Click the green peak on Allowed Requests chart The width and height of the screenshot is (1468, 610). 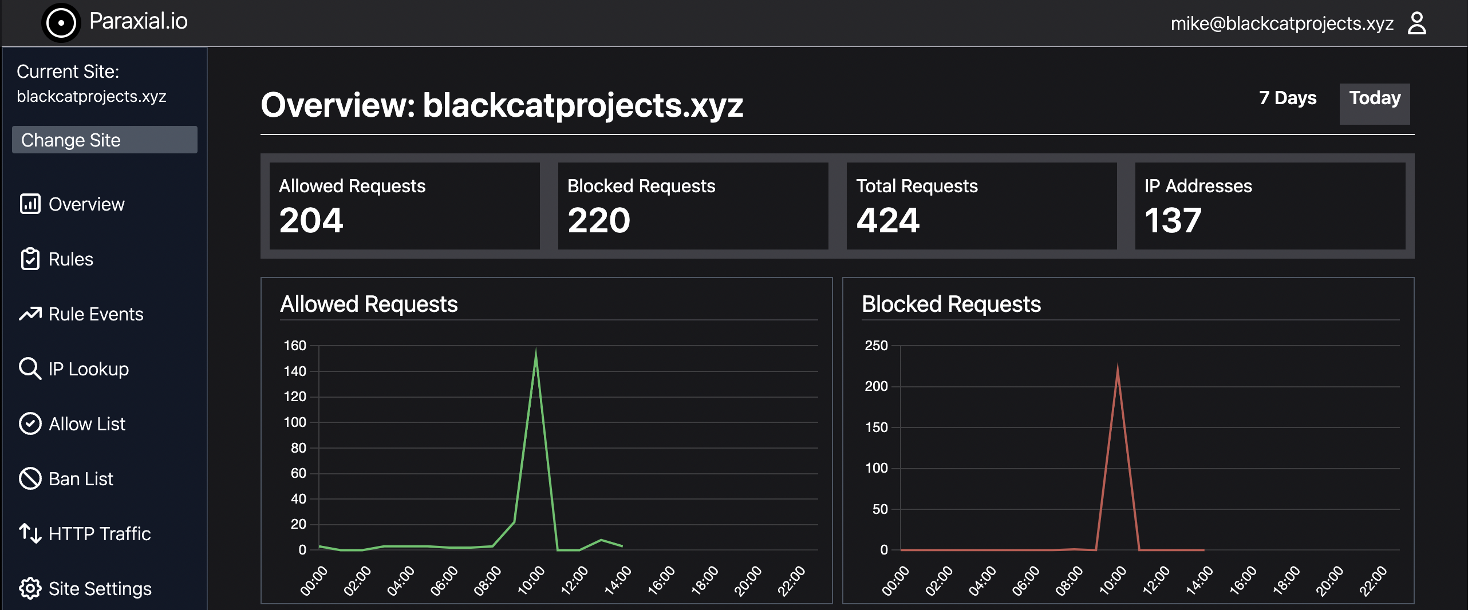(536, 351)
